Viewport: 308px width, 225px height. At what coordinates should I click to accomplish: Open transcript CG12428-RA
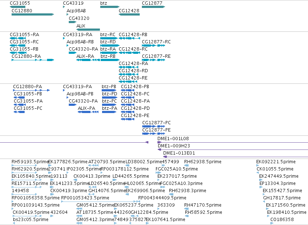(x=134, y=64)
